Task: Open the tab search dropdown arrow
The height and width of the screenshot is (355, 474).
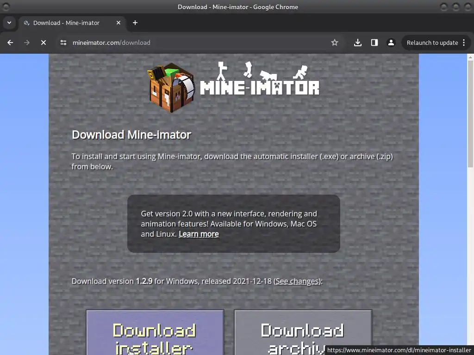Action: (x=9, y=23)
